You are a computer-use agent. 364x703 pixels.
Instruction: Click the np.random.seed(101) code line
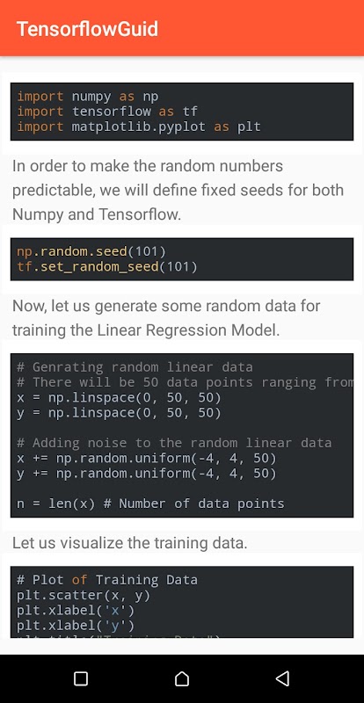coord(91,251)
